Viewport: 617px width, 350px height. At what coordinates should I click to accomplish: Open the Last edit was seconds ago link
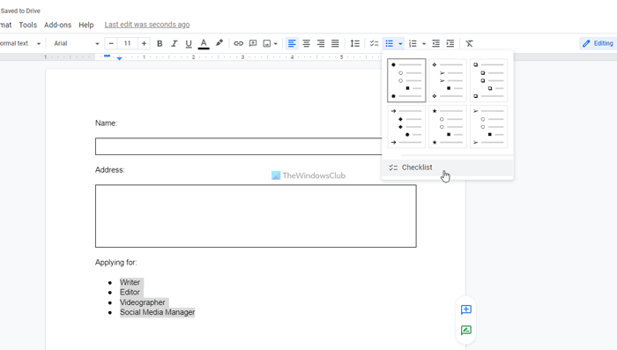[147, 25]
